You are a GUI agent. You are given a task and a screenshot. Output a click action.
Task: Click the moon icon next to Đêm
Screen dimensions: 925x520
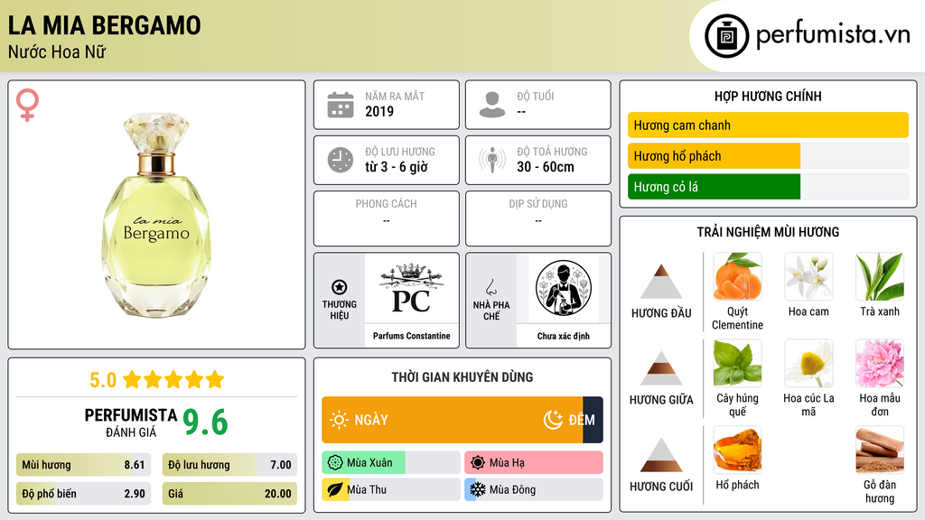point(553,420)
